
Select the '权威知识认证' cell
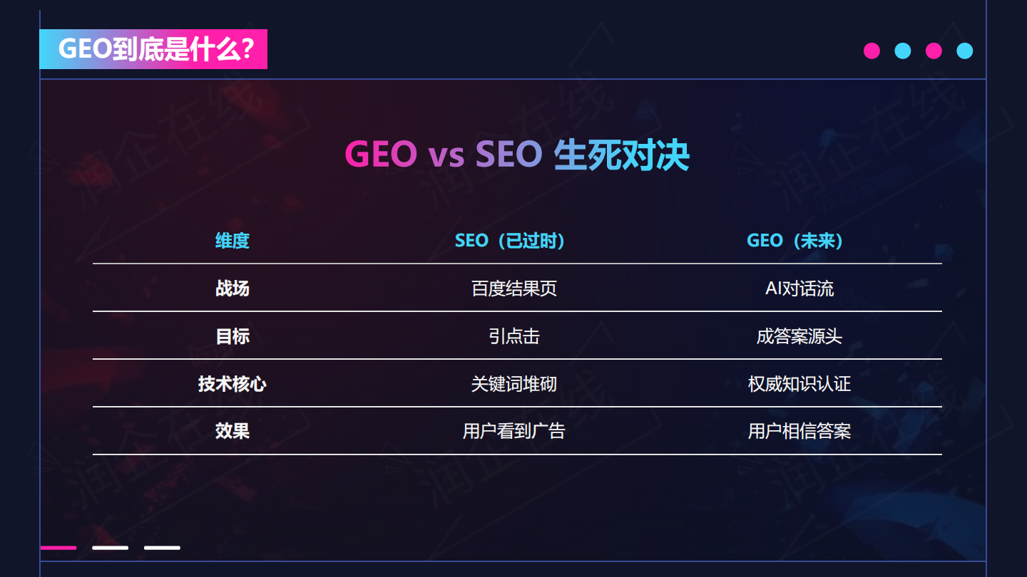pos(799,384)
